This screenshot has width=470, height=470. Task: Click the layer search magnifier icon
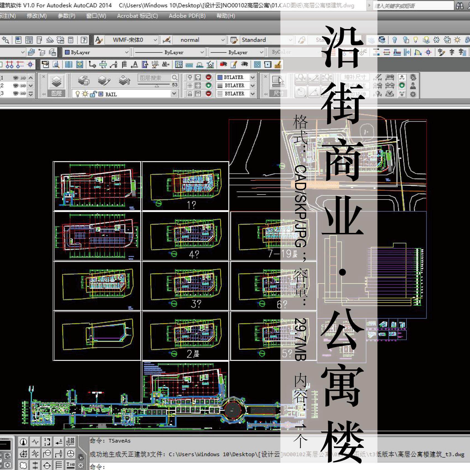coord(174,78)
